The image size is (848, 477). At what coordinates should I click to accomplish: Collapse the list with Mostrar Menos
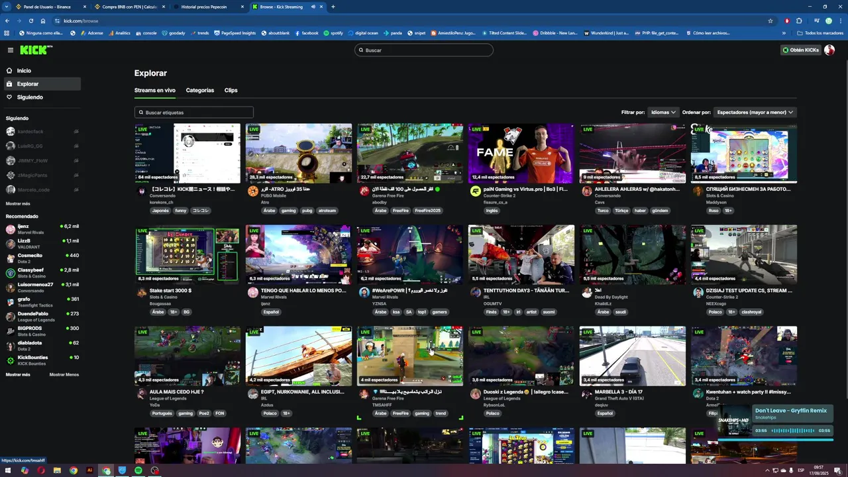[64, 375]
